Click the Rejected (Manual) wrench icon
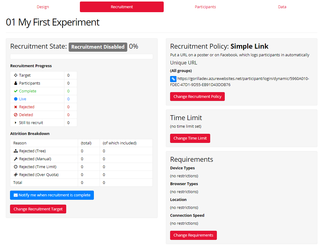325x249 pixels. [16, 159]
